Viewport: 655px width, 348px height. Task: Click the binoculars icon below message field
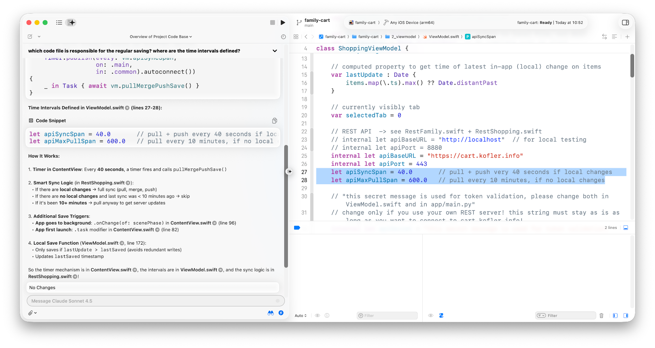click(x=271, y=313)
